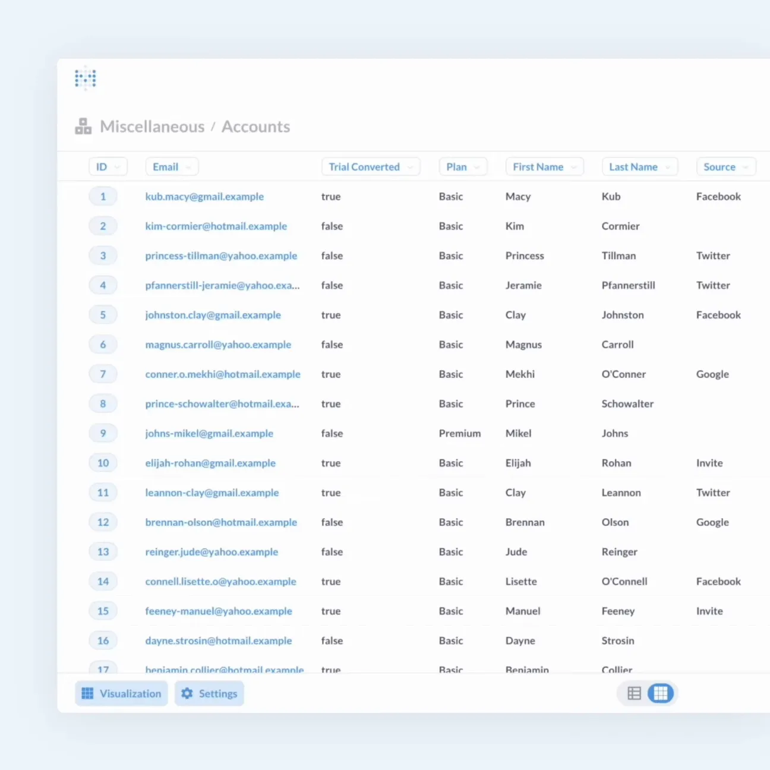Viewport: 770px width, 770px height.
Task: Click the ID badge for row 9
Action: pos(103,433)
